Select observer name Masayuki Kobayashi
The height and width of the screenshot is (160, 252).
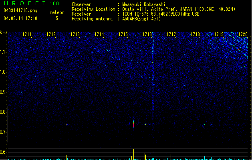coord(144,4)
